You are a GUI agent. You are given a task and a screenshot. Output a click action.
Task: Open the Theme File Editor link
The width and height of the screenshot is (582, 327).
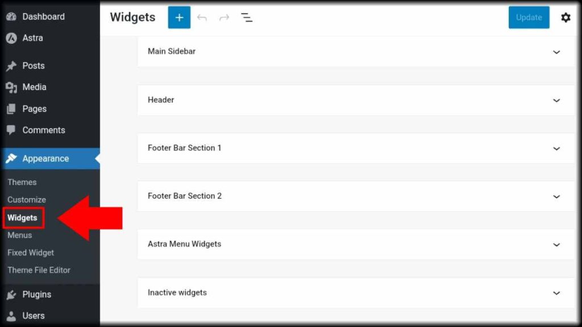click(39, 270)
